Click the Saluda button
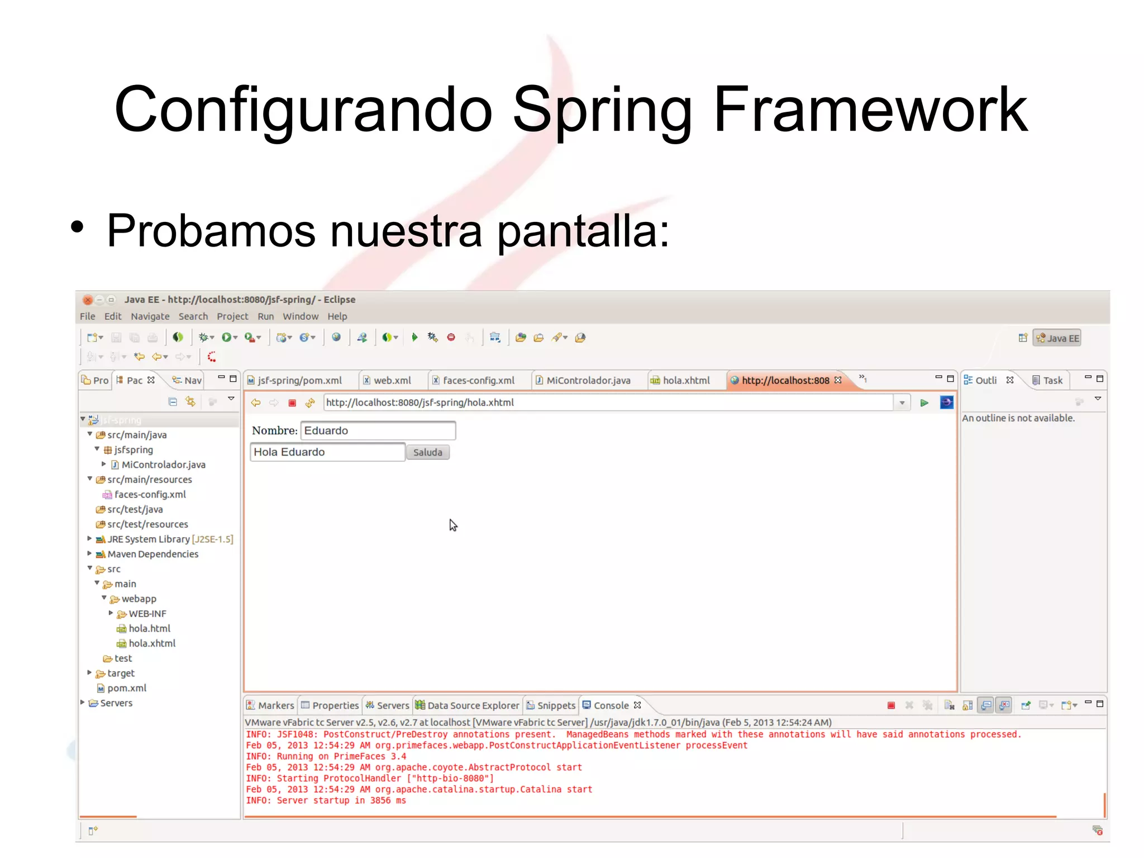Screen dimensions: 1144x858 (x=428, y=452)
